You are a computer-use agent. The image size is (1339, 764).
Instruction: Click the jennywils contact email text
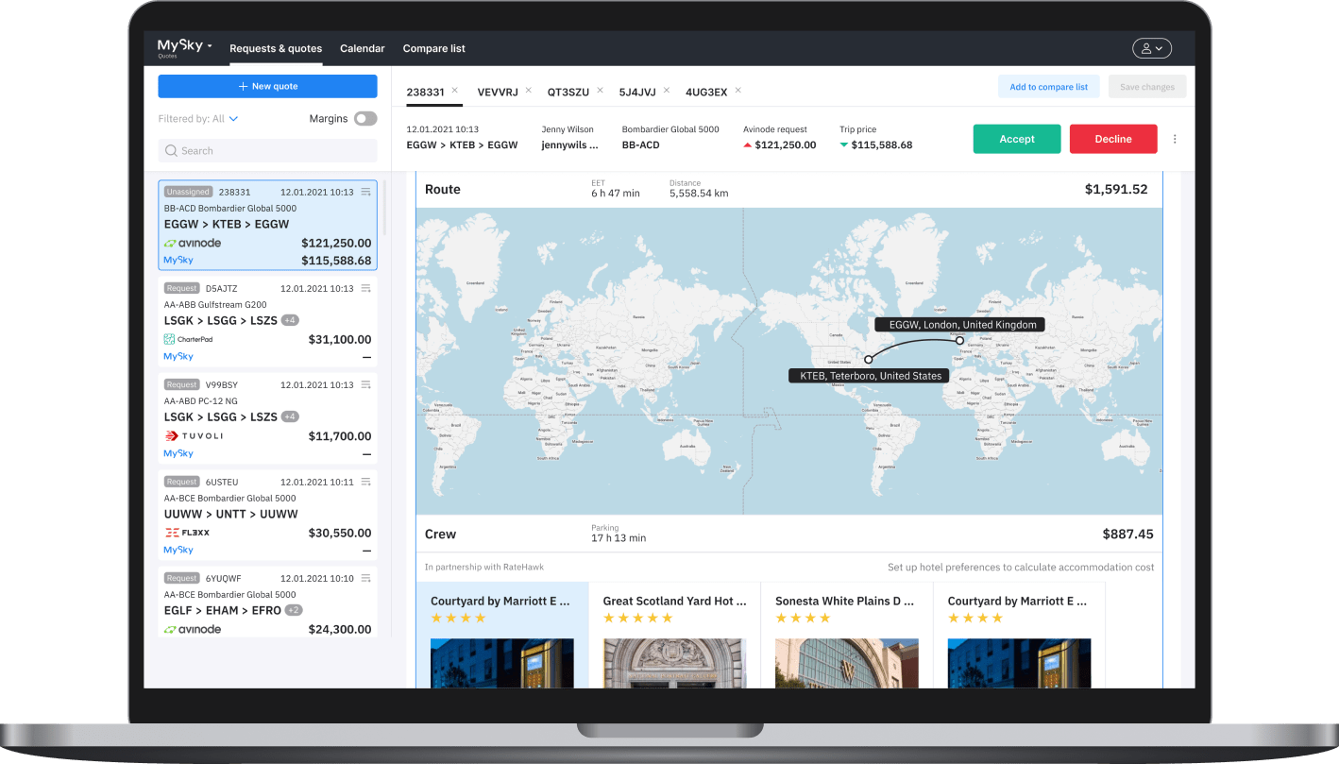coord(569,145)
